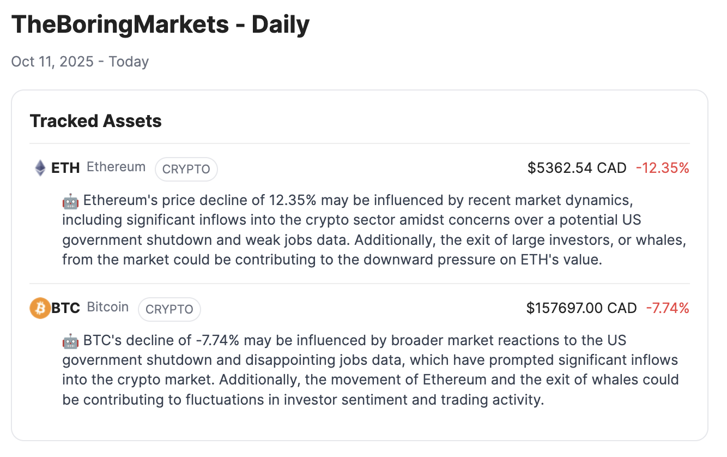Image resolution: width=727 pixels, height=457 pixels.
Task: Click the orange Bitcoin logo icon
Action: (x=40, y=309)
